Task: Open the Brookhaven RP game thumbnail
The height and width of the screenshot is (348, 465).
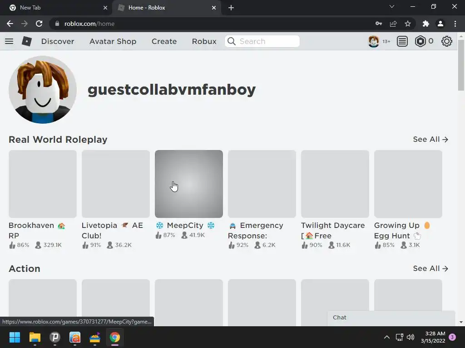Action: [x=43, y=184]
